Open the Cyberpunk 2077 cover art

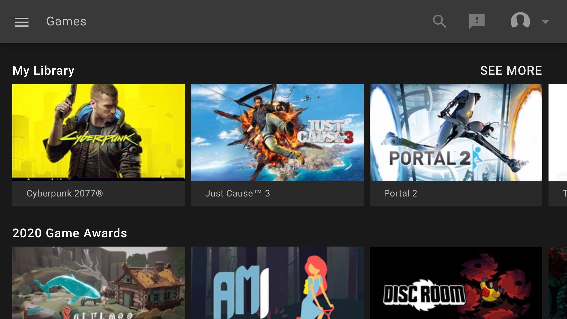click(x=99, y=132)
